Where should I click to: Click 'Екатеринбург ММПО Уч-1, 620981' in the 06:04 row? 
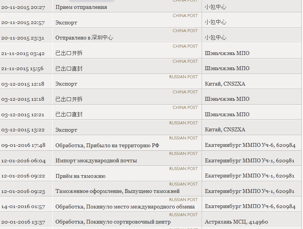pyautogui.click(x=250, y=160)
